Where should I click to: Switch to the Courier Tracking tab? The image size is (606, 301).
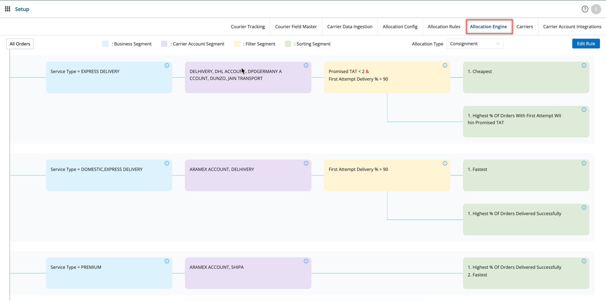(x=247, y=27)
